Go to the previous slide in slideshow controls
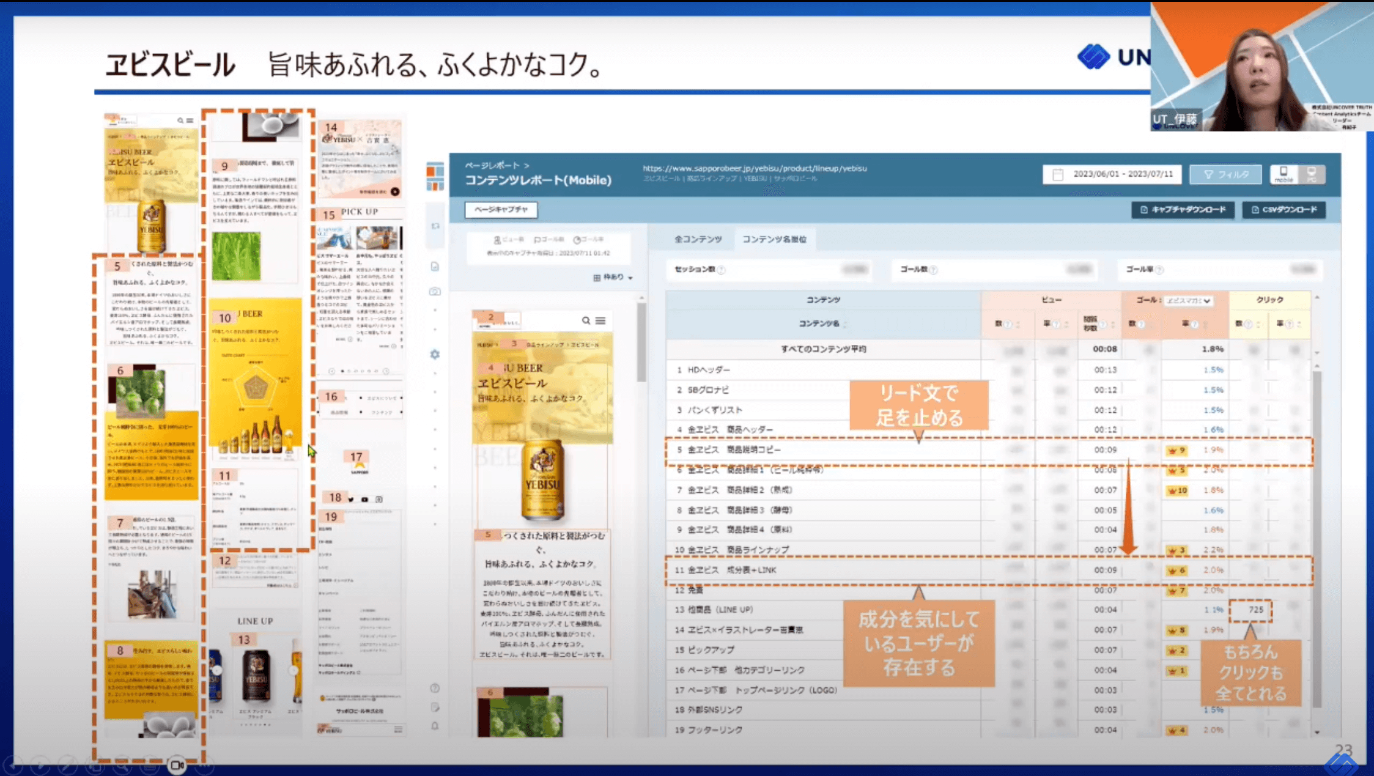Image resolution: width=1374 pixels, height=776 pixels. point(13,764)
